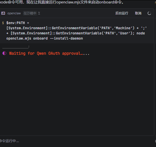Run the command in background via 后台运行
Image resolution: width=156 pixels, height=147 pixels.
pos(122,13)
